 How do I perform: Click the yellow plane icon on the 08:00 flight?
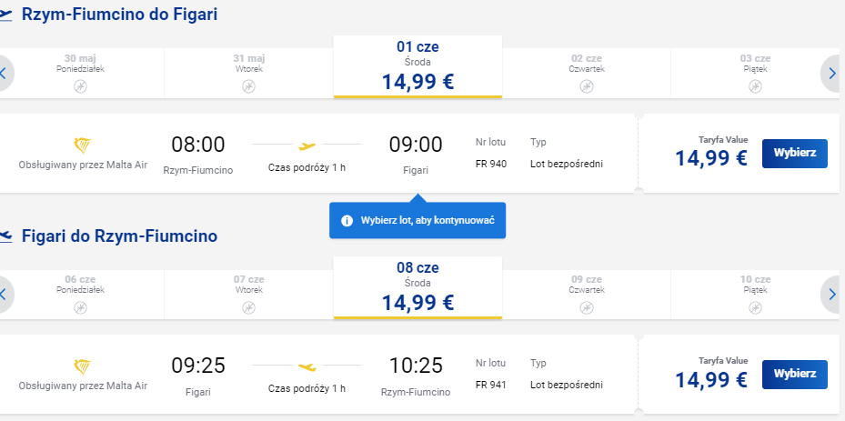point(307,145)
